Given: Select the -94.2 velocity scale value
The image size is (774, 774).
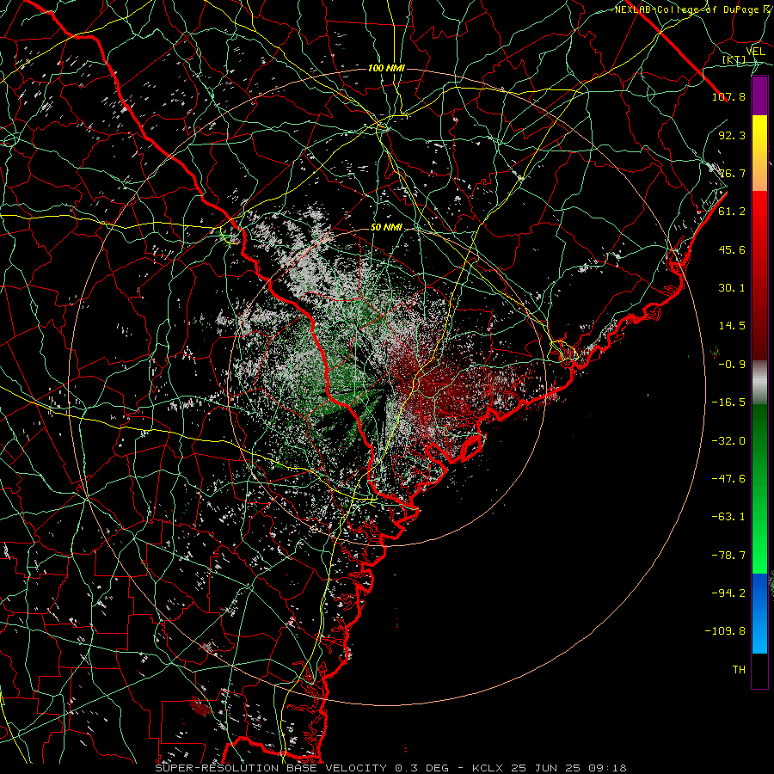Looking at the screenshot, I should pos(728,593).
